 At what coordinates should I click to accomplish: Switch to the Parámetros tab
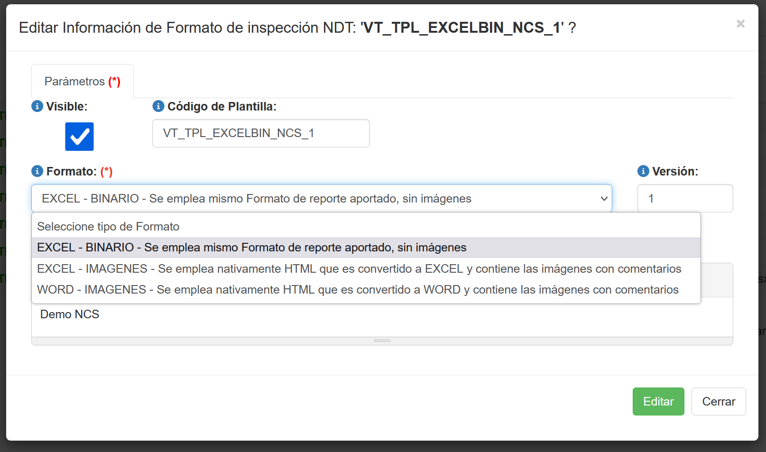click(x=82, y=82)
